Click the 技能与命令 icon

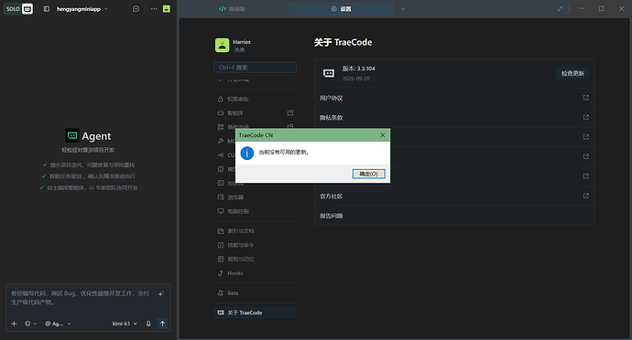tap(221, 245)
